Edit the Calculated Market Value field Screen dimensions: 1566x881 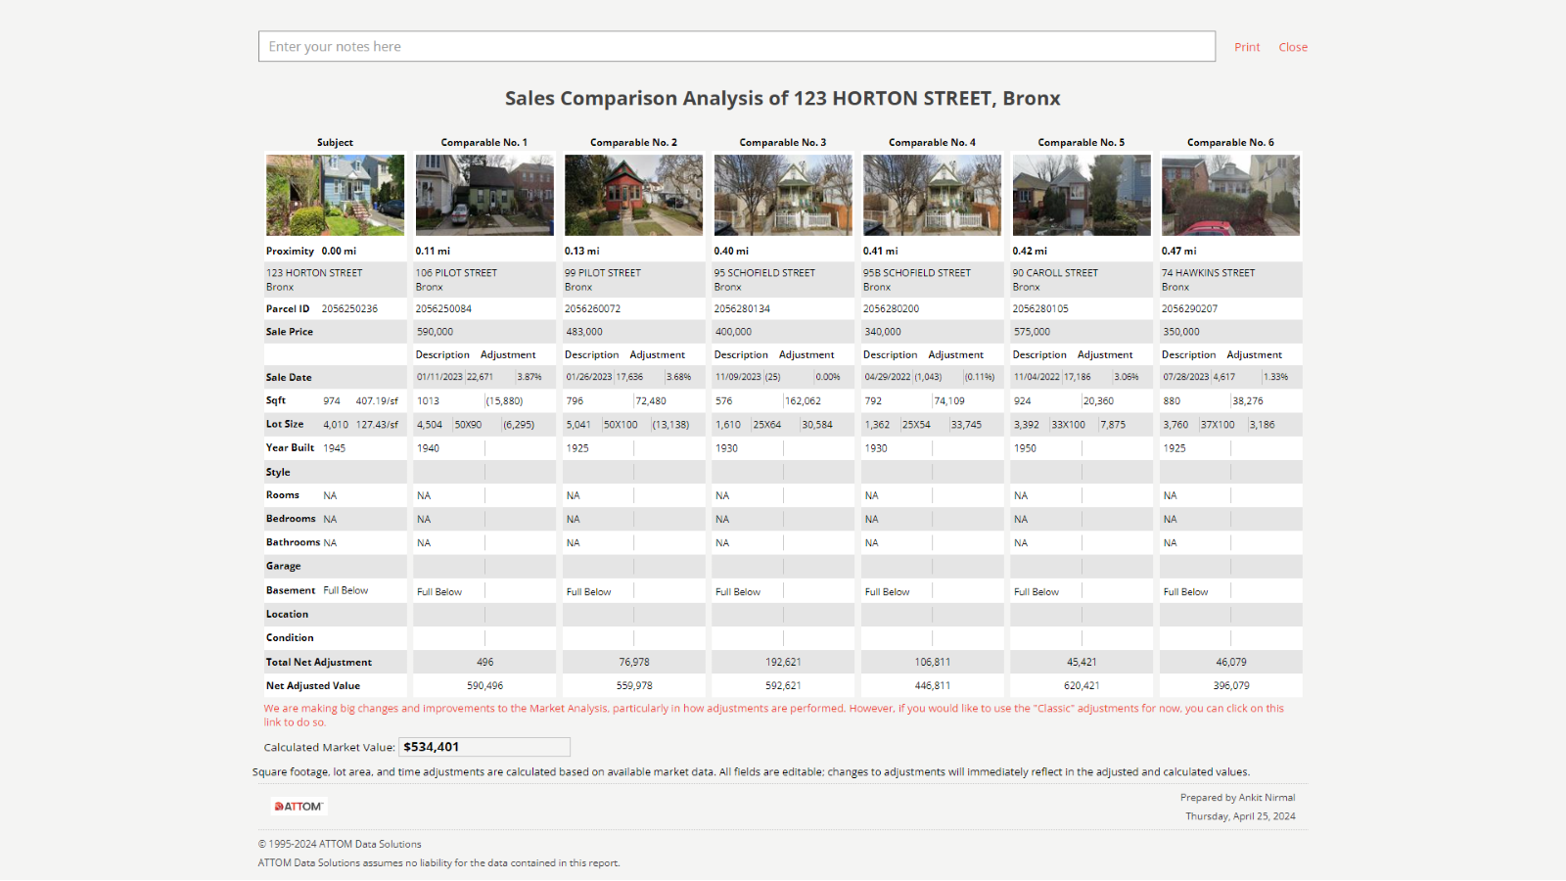tap(484, 747)
